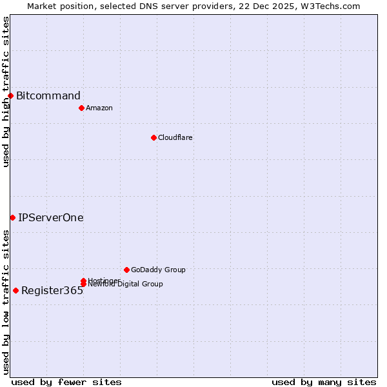Select the Bitcommand label text
Screen dimensions: 387x387
click(48, 95)
